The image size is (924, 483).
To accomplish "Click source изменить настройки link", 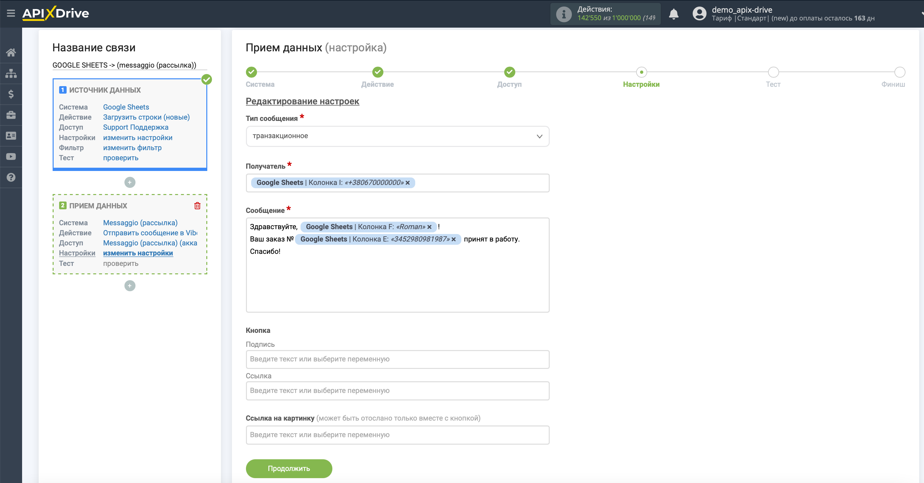I will [138, 137].
